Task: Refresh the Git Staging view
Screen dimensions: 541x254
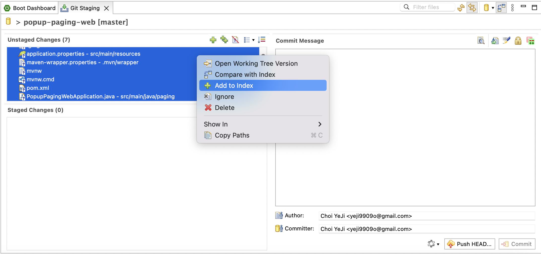Action: click(461, 8)
